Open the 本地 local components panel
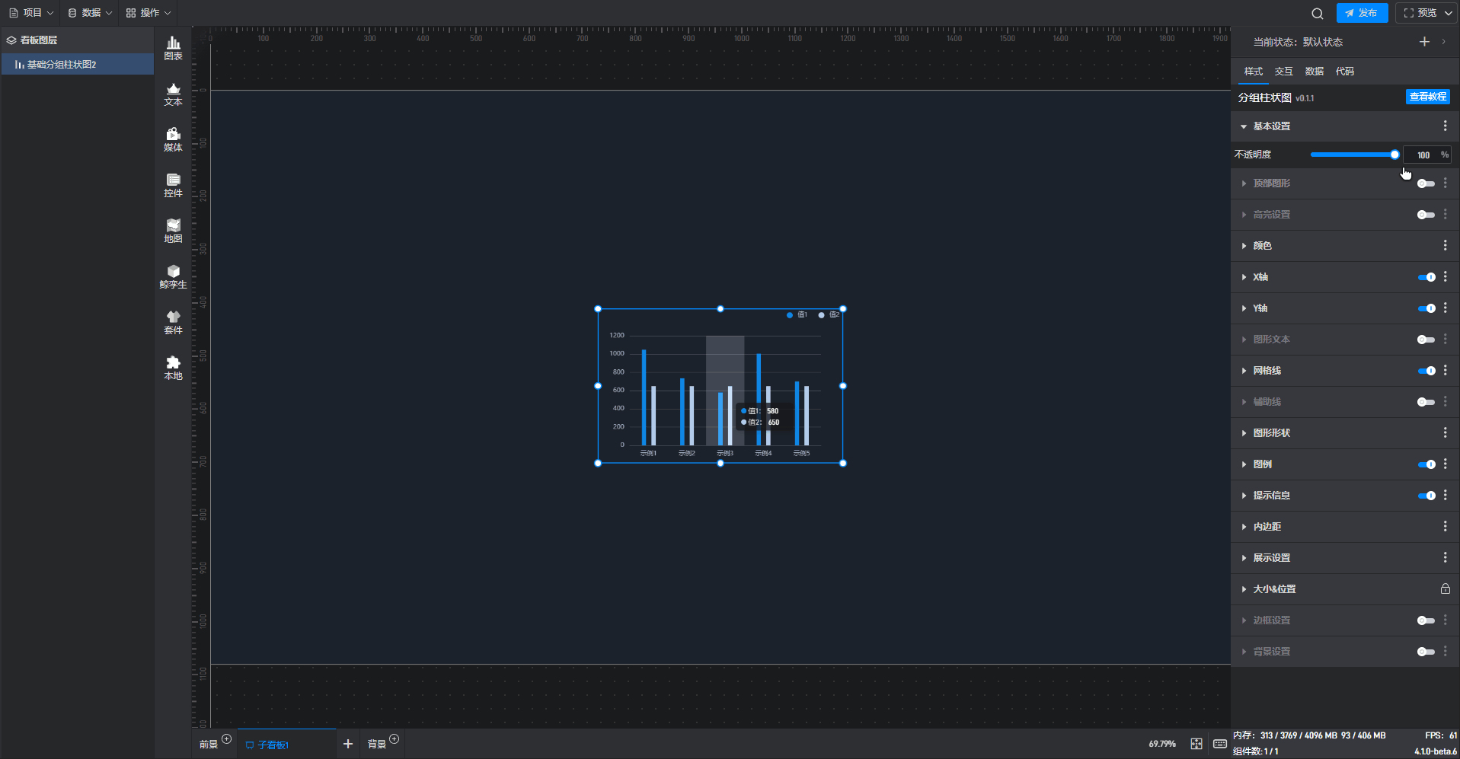 click(x=173, y=368)
